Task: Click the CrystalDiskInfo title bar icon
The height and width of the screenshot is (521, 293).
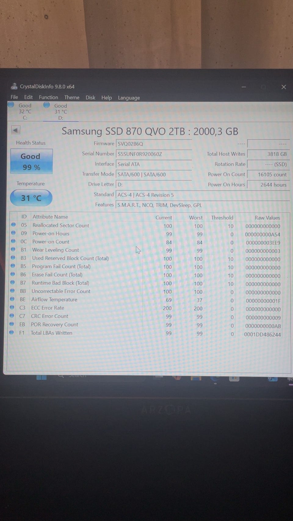Action: 14,86
